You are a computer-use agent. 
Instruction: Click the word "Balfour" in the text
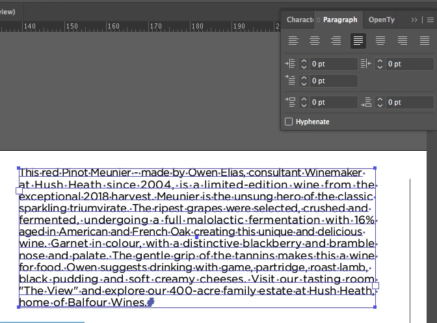coord(88,302)
